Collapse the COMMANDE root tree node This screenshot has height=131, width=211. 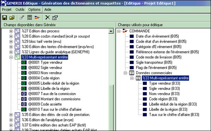point(119,31)
